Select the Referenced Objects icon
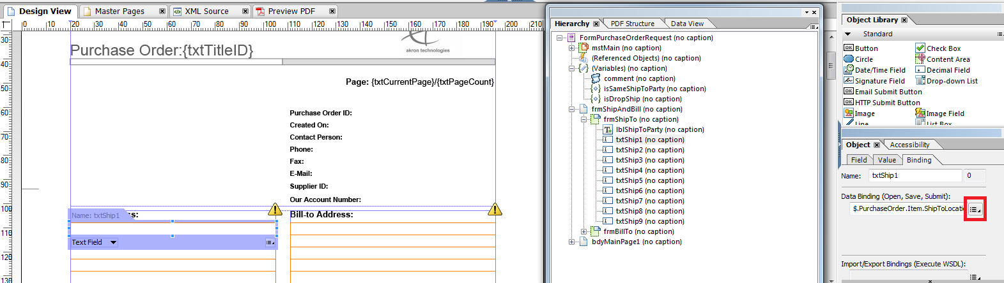The width and height of the screenshot is (1004, 283). [x=583, y=58]
